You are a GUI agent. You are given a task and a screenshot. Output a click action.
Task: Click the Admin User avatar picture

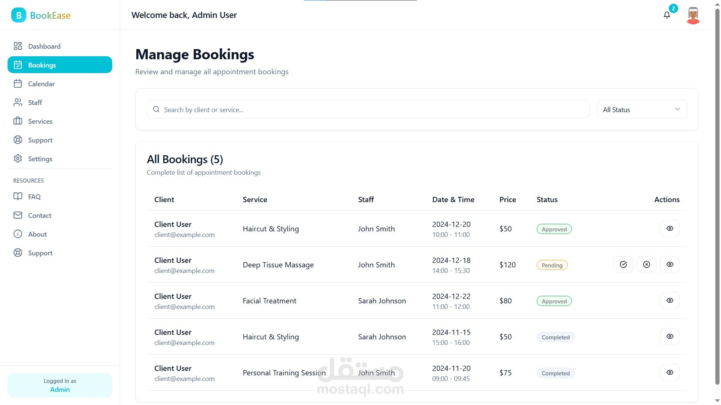[x=693, y=15]
